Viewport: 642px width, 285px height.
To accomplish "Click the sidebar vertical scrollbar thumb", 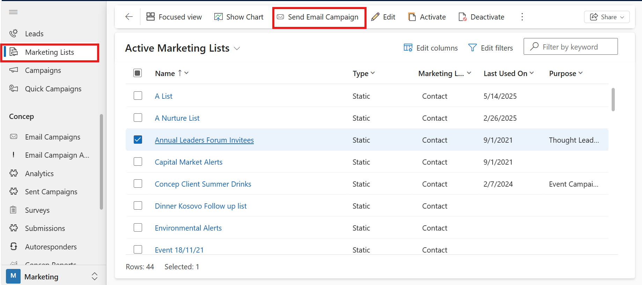I will click(x=101, y=162).
